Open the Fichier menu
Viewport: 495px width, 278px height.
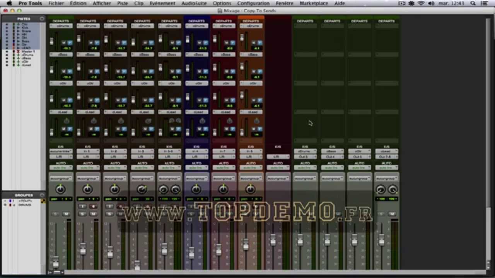click(56, 3)
